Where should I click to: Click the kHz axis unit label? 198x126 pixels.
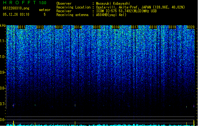[3, 26]
